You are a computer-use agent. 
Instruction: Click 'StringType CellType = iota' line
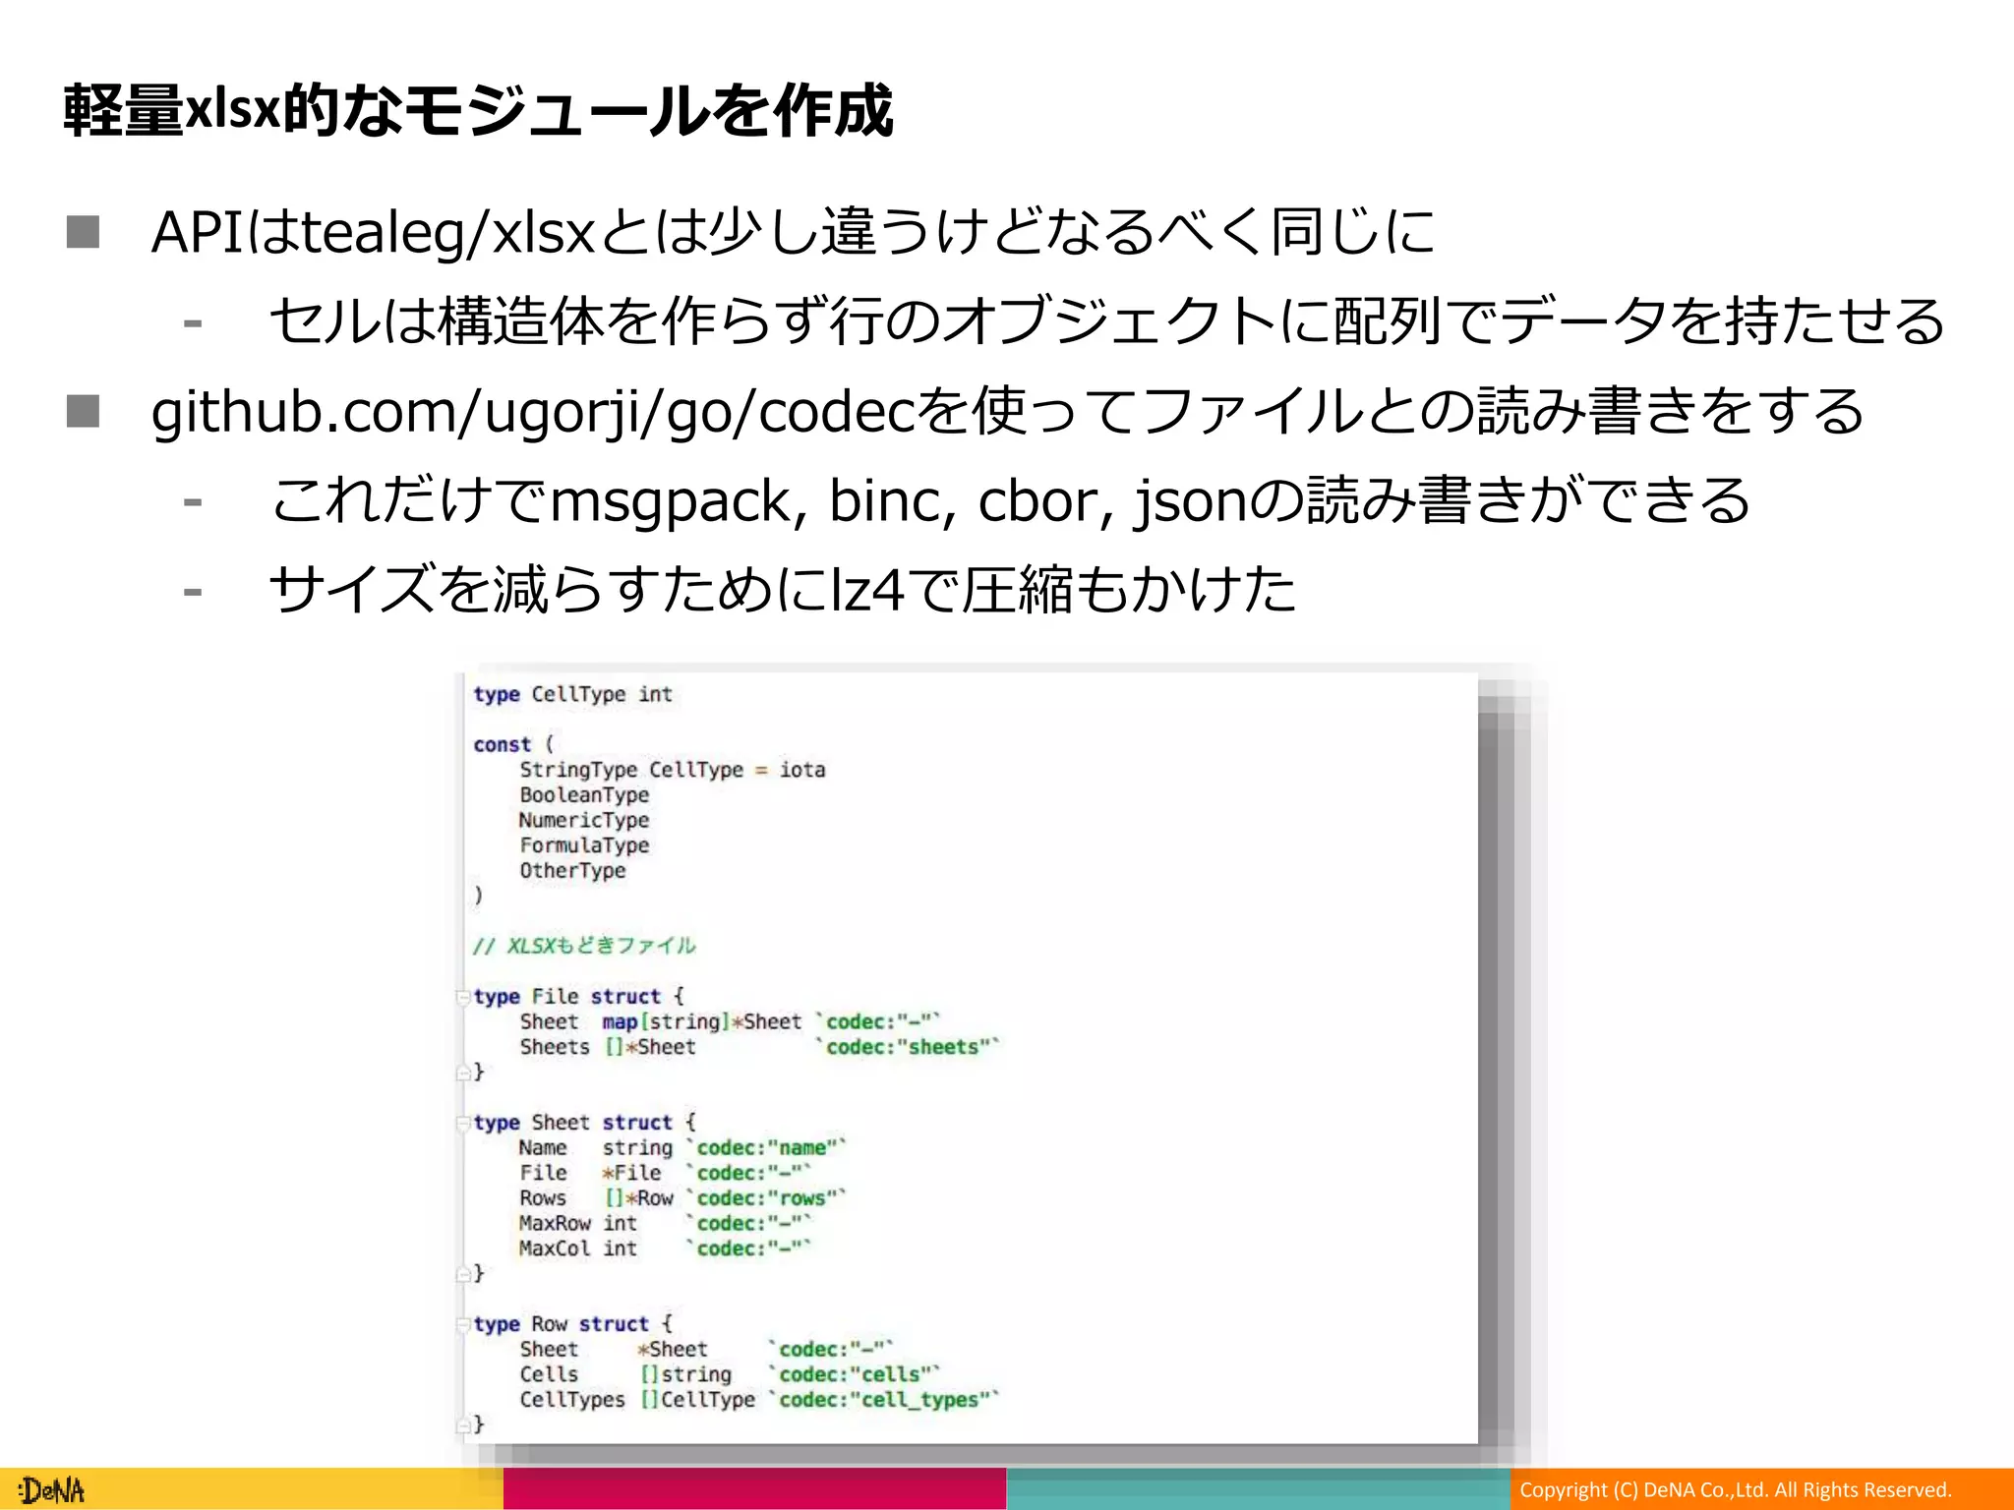coord(673,770)
